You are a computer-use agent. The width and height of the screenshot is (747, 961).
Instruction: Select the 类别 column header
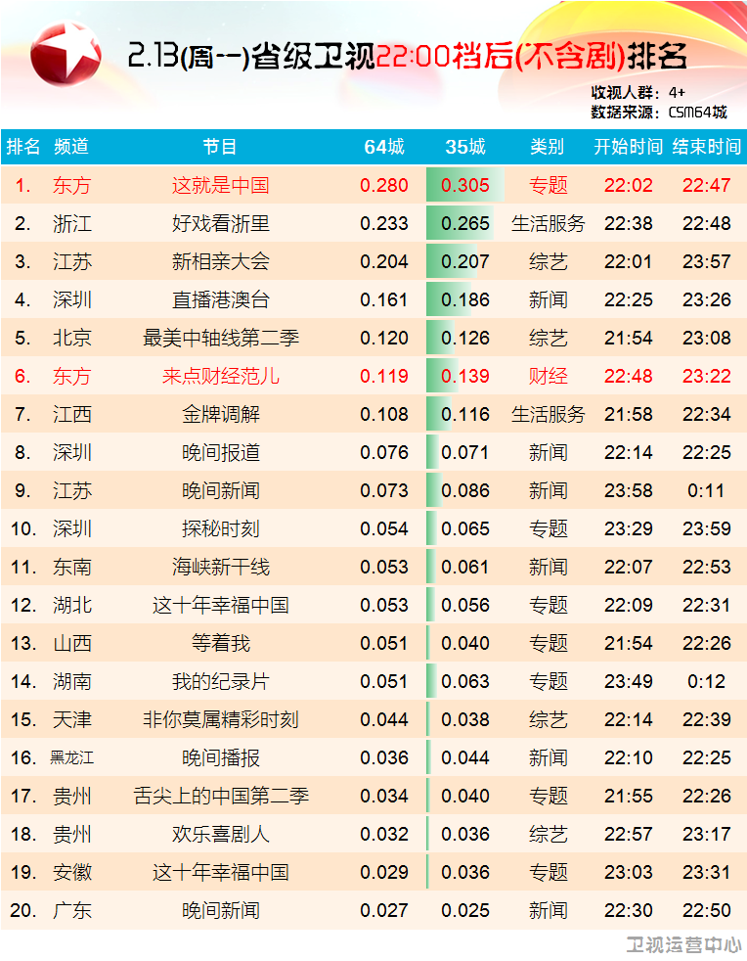tap(548, 147)
